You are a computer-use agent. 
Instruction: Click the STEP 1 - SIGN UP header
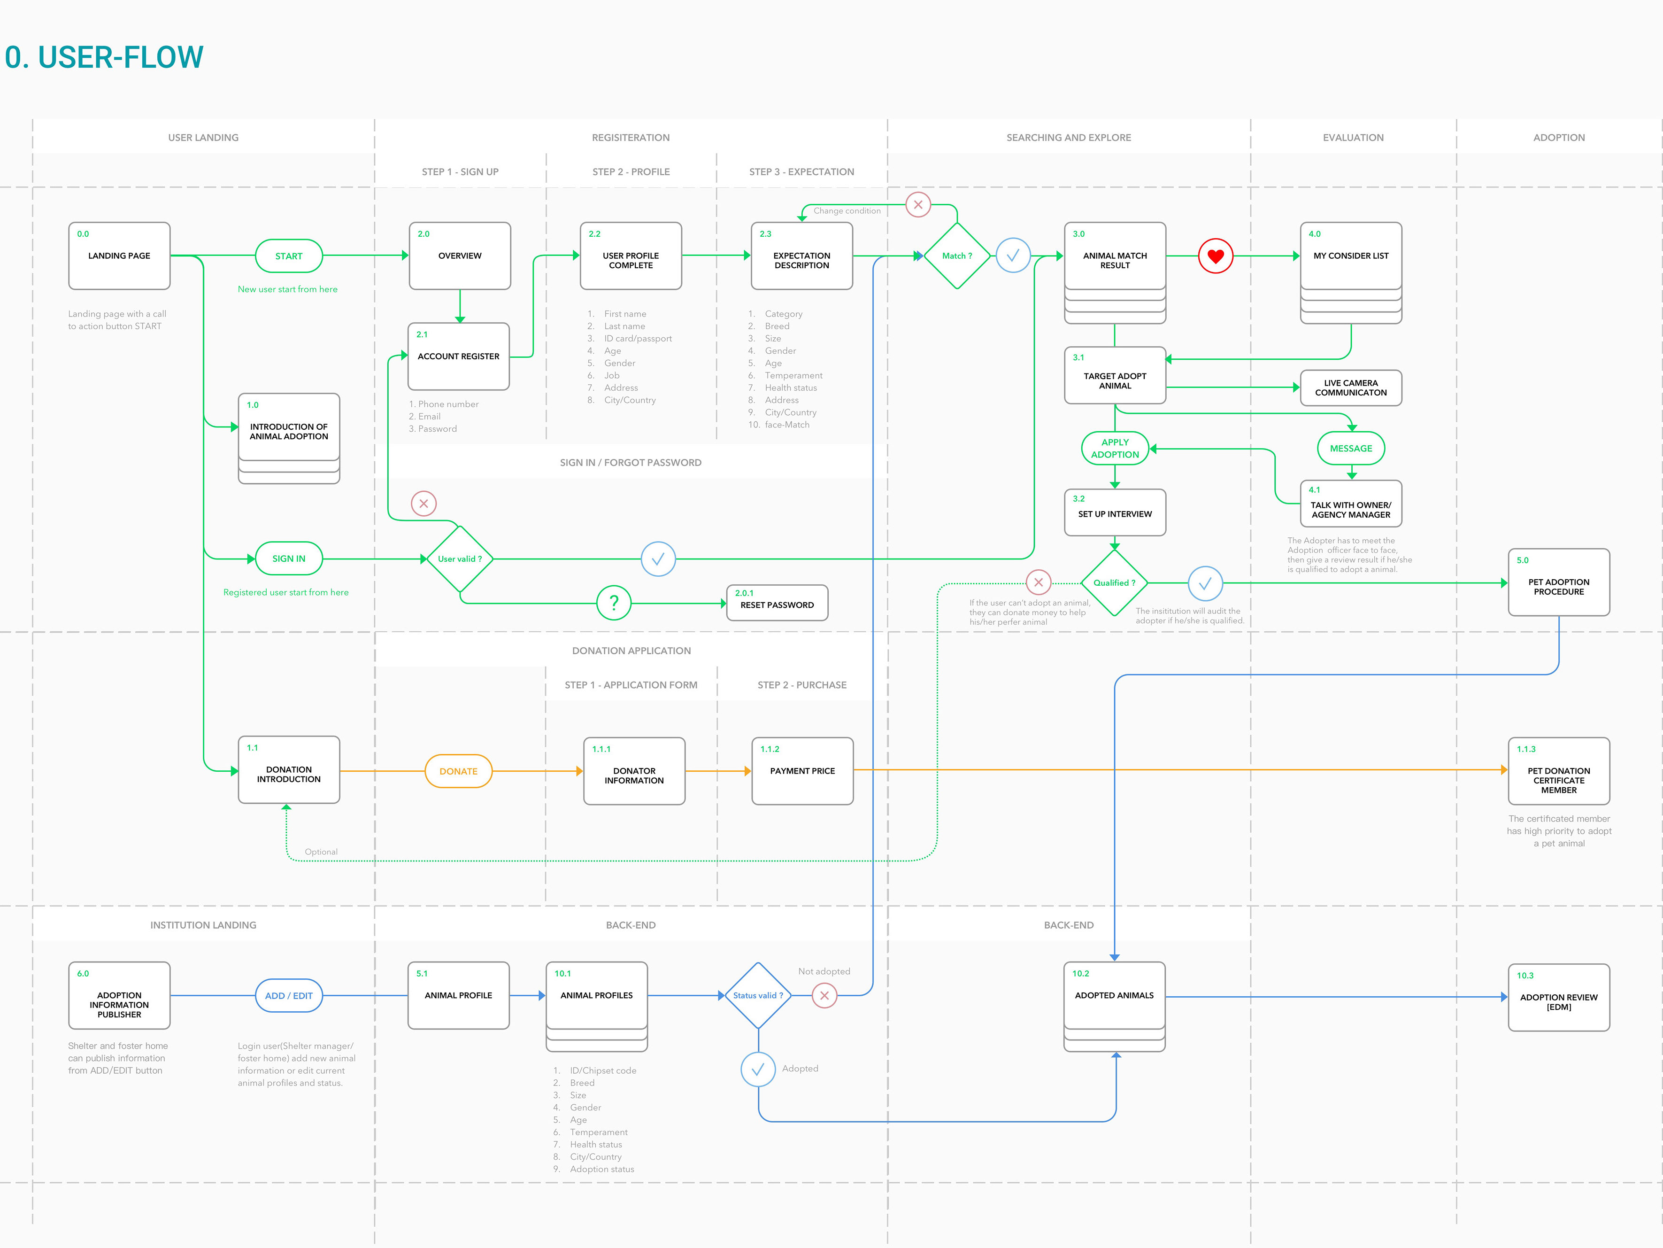pyautogui.click(x=460, y=172)
